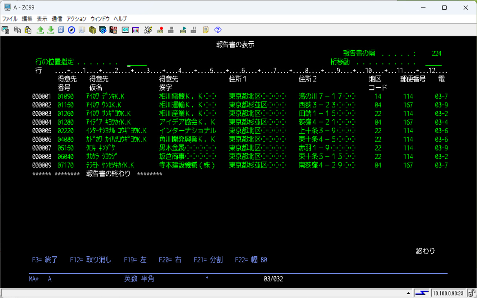This screenshot has height=298, width=477.
Task: Expand the status bar up arrow
Action: 409,293
